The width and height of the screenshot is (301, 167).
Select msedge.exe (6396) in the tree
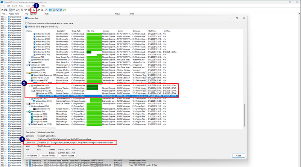pyautogui.click(x=40, y=114)
